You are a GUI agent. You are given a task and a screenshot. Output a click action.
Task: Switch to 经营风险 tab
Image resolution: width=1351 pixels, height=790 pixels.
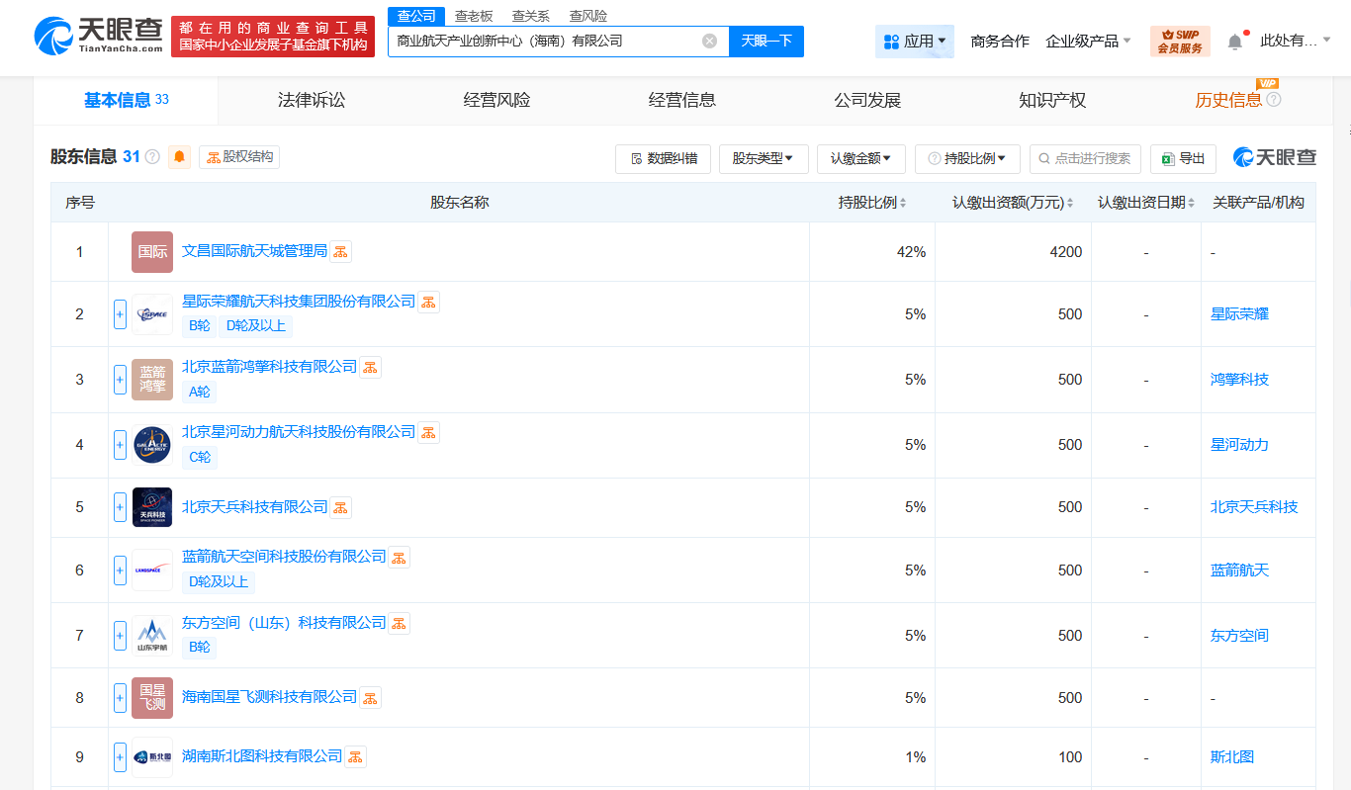(496, 100)
